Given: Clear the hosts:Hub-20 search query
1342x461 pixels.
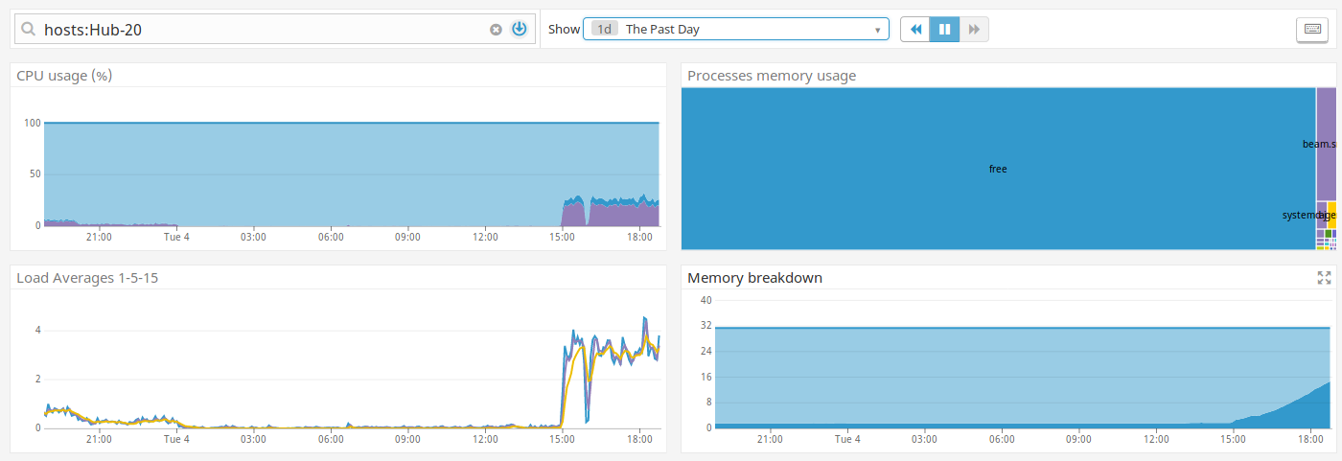Looking at the screenshot, I should coord(496,30).
